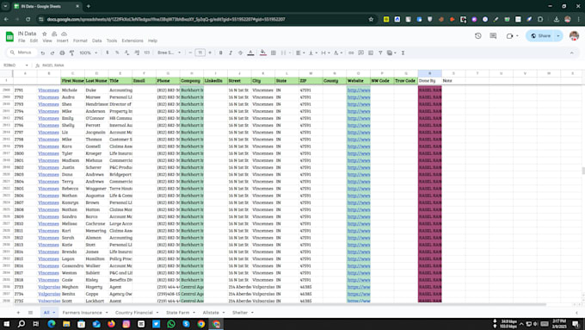585x330 pixels.
Task: Open the font family dropdown
Action: coord(169,53)
